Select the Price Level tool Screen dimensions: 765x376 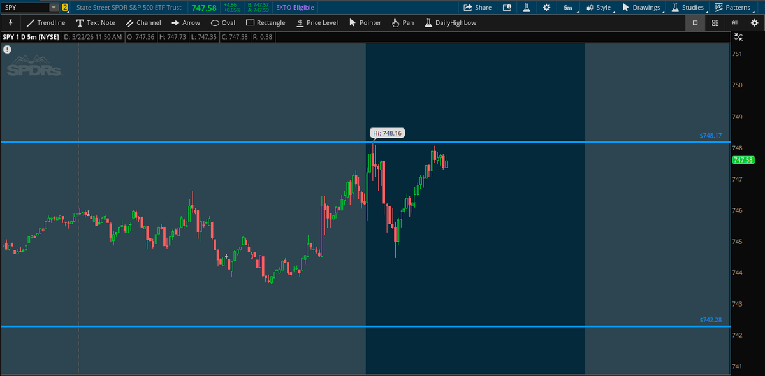(x=317, y=22)
